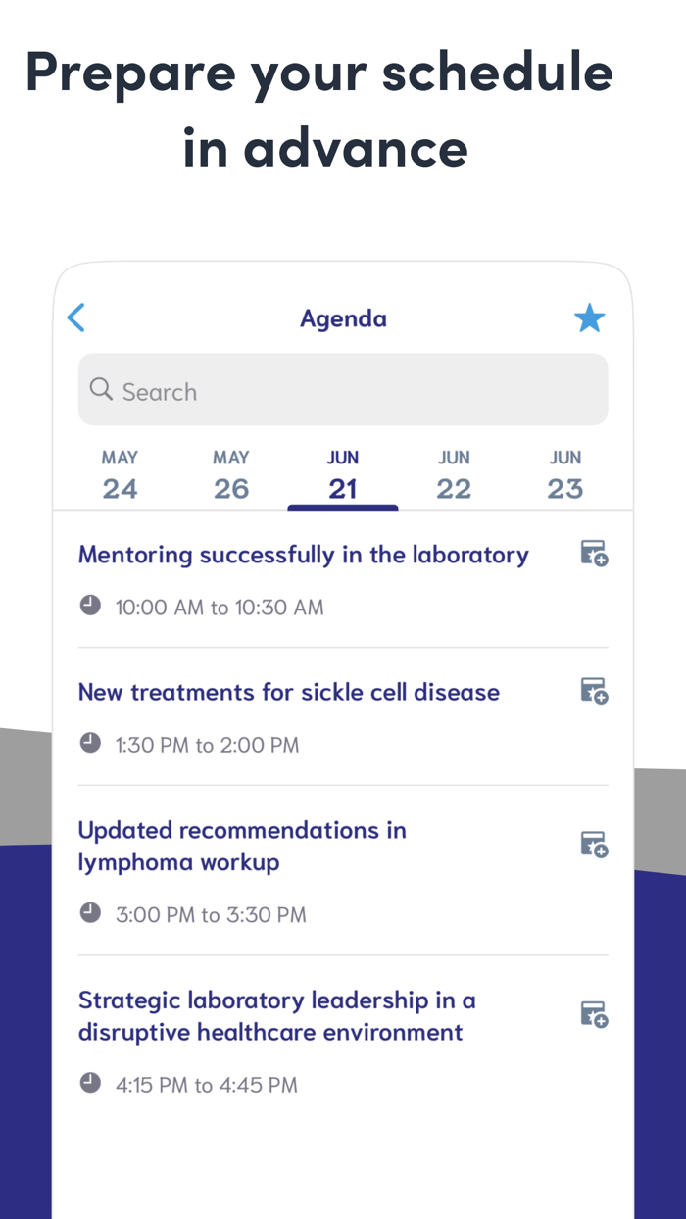This screenshot has width=686, height=1219.
Task: Tap the search magnifier icon
Action: point(101,390)
